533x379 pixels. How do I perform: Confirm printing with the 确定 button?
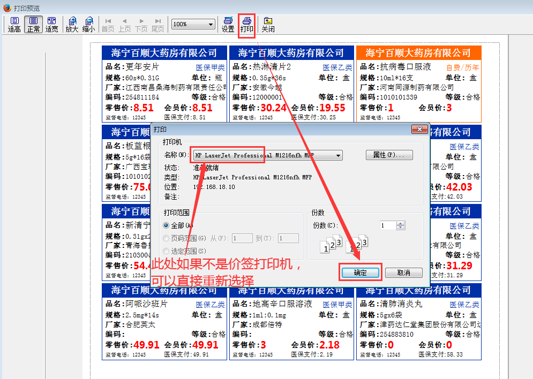click(361, 272)
